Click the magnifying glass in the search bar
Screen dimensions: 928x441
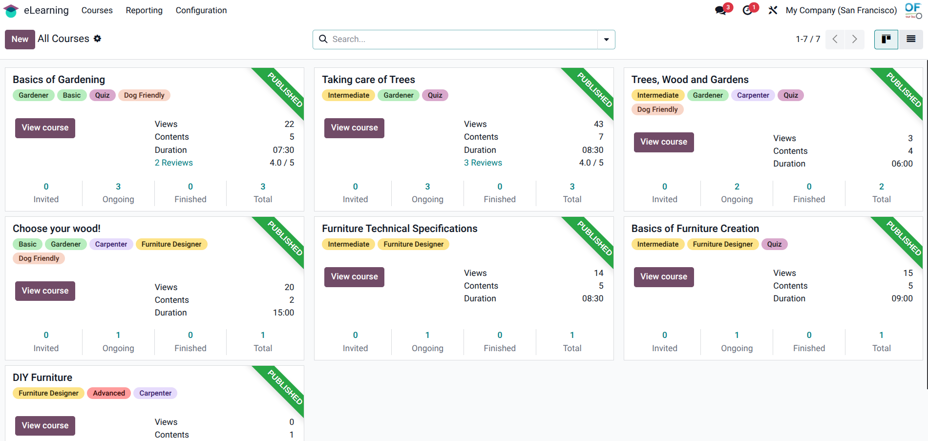tap(323, 39)
